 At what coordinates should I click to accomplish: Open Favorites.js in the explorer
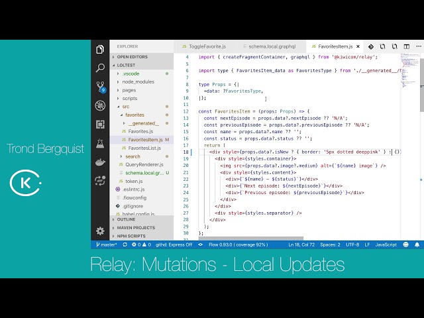click(140, 131)
